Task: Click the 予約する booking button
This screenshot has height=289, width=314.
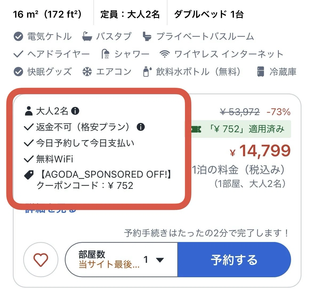Action: tap(234, 260)
